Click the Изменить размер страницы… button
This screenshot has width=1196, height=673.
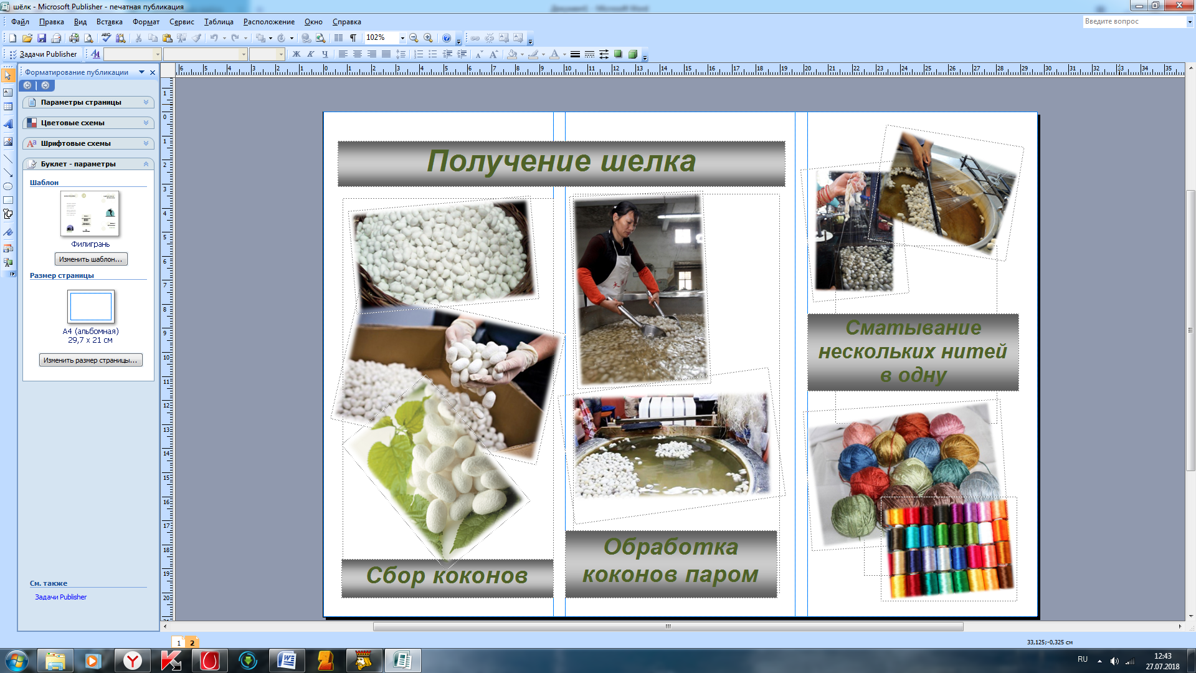[91, 360]
